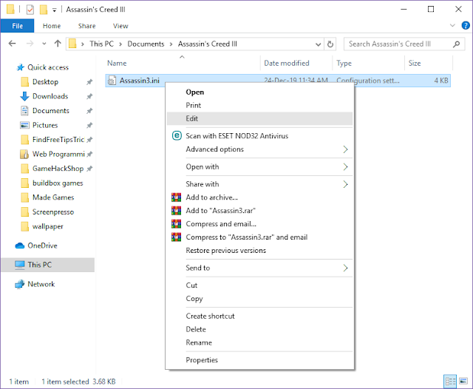The width and height of the screenshot is (473, 389).
Task: Go up one folder level
Action: pyautogui.click(x=58, y=44)
